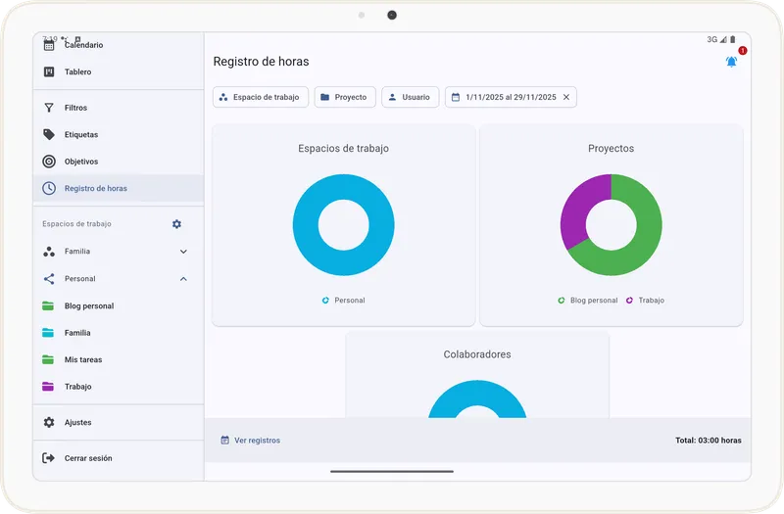The width and height of the screenshot is (784, 514).
Task: Open the notifications bell icon
Action: click(x=731, y=62)
